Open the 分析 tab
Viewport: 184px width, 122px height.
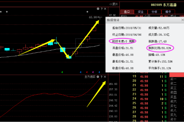click(x=154, y=12)
